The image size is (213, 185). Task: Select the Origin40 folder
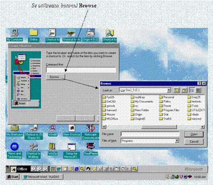tap(138, 119)
